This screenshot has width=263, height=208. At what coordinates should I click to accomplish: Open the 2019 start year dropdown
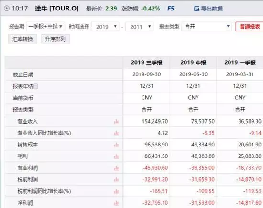click(105, 27)
